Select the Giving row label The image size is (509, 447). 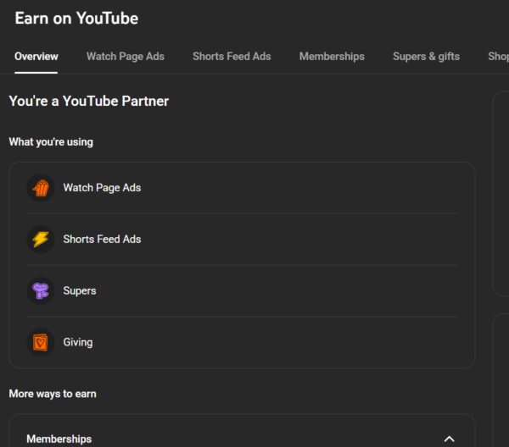point(78,342)
